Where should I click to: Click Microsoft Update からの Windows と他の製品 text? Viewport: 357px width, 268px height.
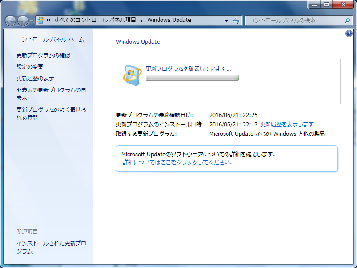click(x=267, y=134)
